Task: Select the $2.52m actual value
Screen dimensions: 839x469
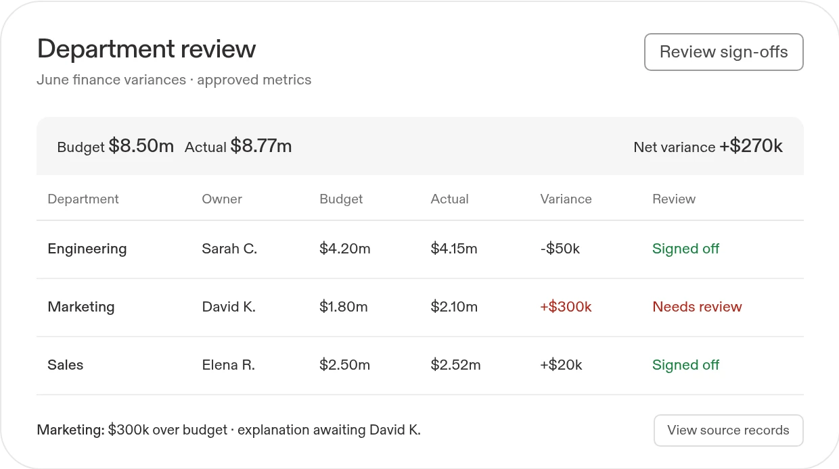Action: pos(455,365)
